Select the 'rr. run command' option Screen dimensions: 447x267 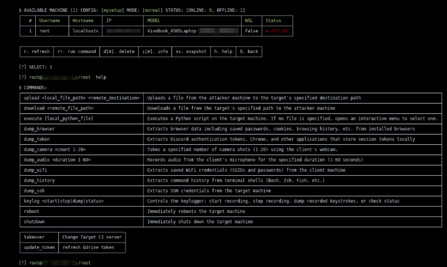pos(76,52)
